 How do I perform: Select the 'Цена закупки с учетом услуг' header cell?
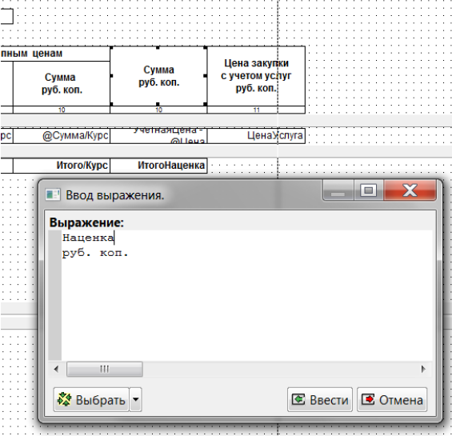coord(256,76)
